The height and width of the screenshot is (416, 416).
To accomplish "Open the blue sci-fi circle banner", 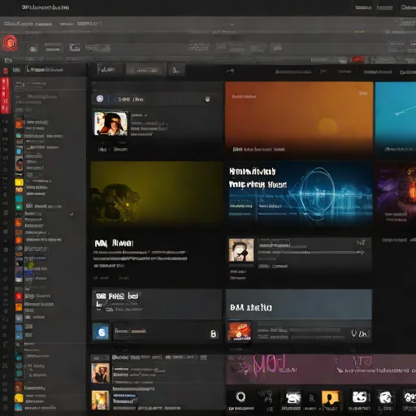I will [x=300, y=193].
